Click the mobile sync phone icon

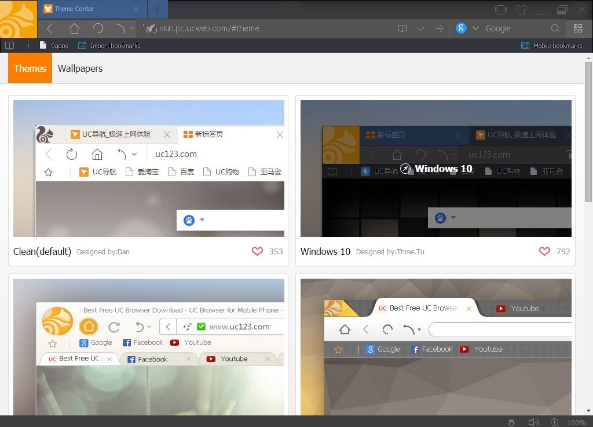coord(501,9)
